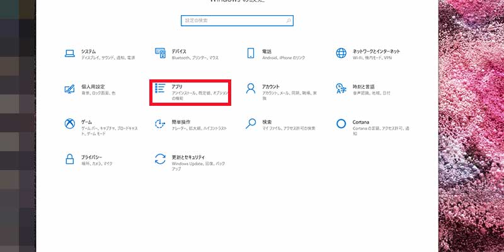Viewport: 504px width, 252px height.
Task: Go to アカウント settings via its label
Action: coord(271,86)
